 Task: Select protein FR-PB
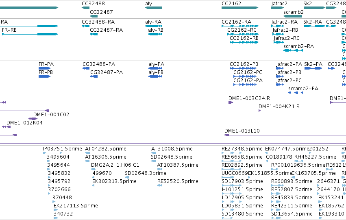coord(45,76)
